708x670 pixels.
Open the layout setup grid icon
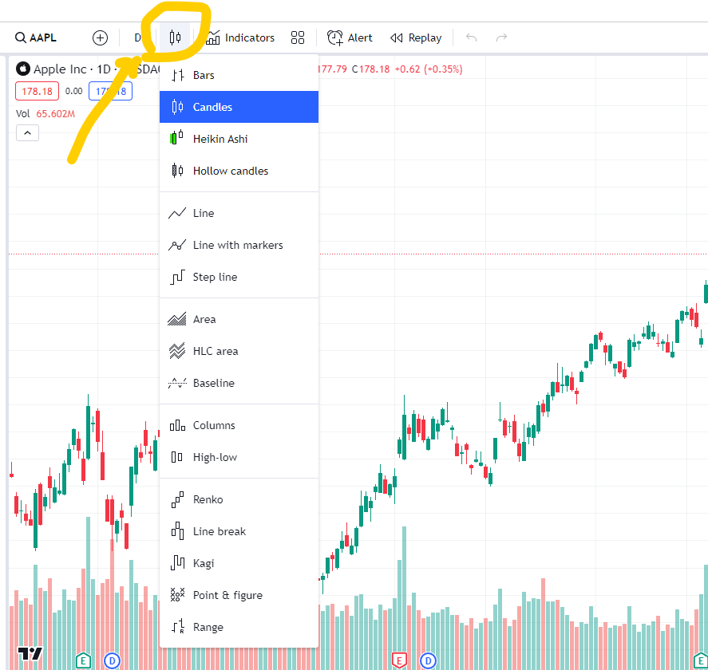click(x=298, y=37)
